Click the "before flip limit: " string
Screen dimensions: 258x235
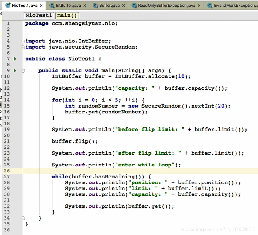[149, 130]
